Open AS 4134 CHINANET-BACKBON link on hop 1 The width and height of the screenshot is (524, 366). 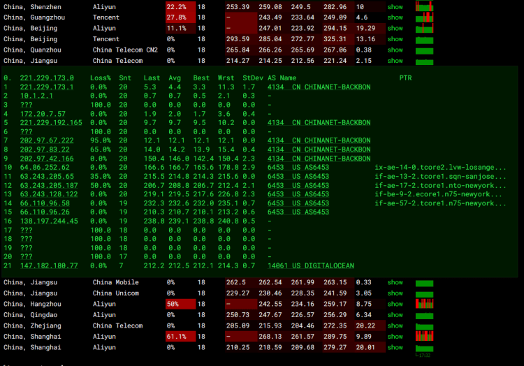click(x=319, y=87)
